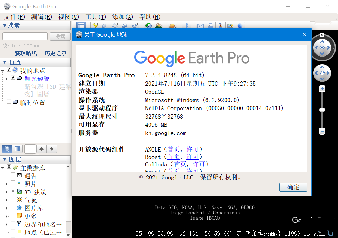Check the 气象 weather layer
Screen dimensions: 338x238
pyautogui.click(x=13, y=200)
